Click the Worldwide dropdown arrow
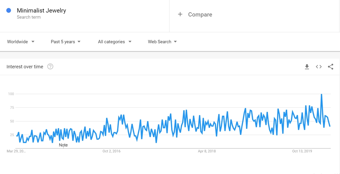The image size is (340, 174). click(33, 42)
